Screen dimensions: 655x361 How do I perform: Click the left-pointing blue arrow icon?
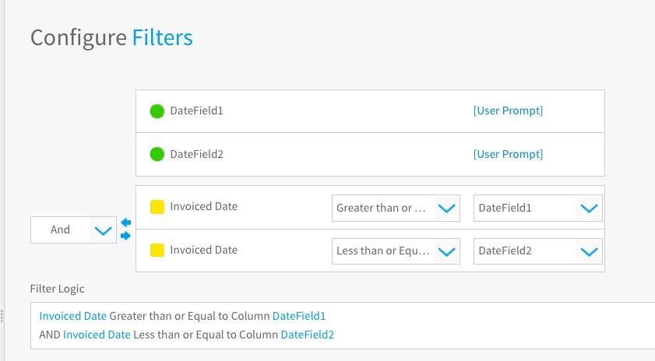point(125,223)
